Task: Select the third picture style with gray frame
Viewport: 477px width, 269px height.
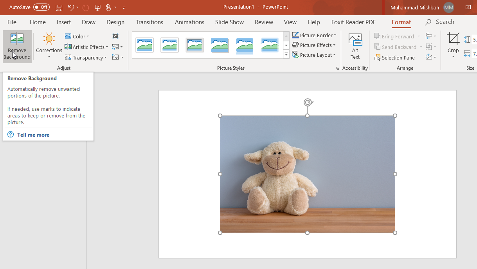Action: [x=194, y=45]
